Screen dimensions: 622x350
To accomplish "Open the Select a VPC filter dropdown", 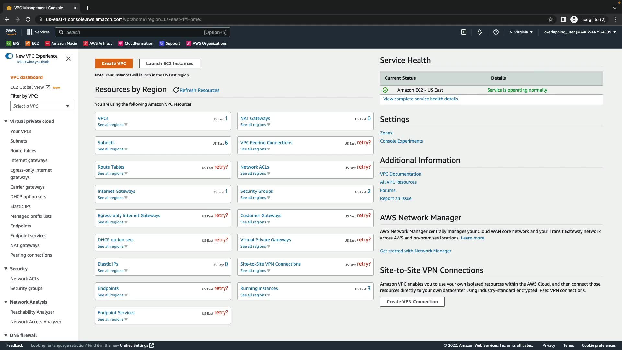I will click(41, 106).
